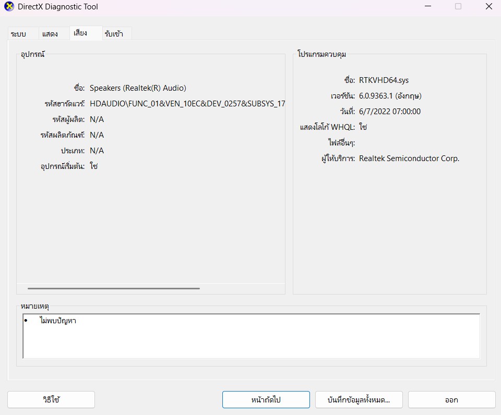Open the แสดง tab

point(50,34)
